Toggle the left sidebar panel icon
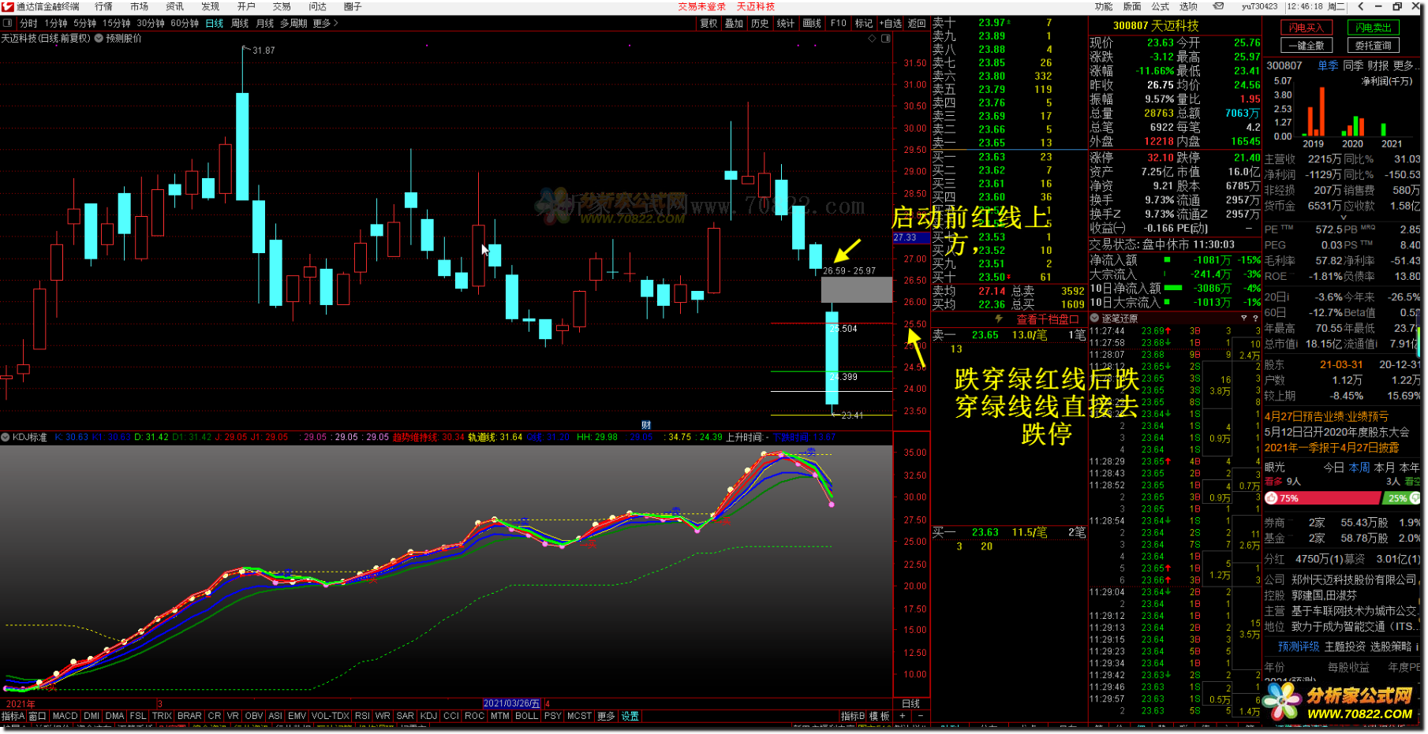The image size is (1428, 734). point(8,24)
